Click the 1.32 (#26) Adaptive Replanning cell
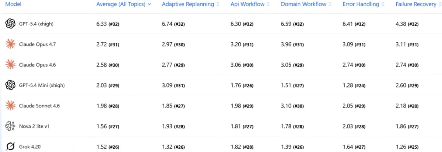This screenshot has width=442, height=152. point(173,147)
